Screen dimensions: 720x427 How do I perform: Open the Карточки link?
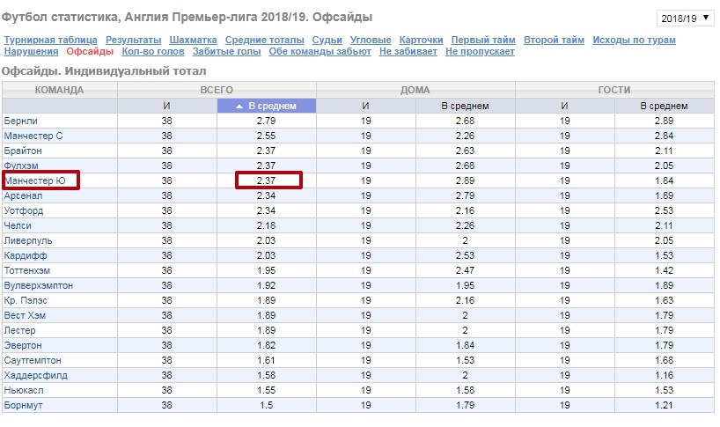(x=421, y=40)
